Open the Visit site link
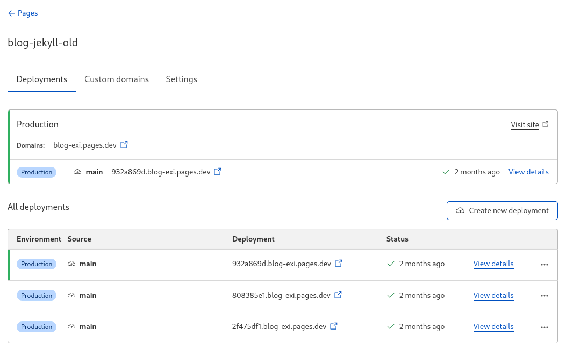The height and width of the screenshot is (351, 566). click(525, 125)
